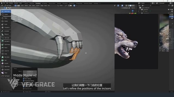Select the Bevel tool

[x=6, y=48]
